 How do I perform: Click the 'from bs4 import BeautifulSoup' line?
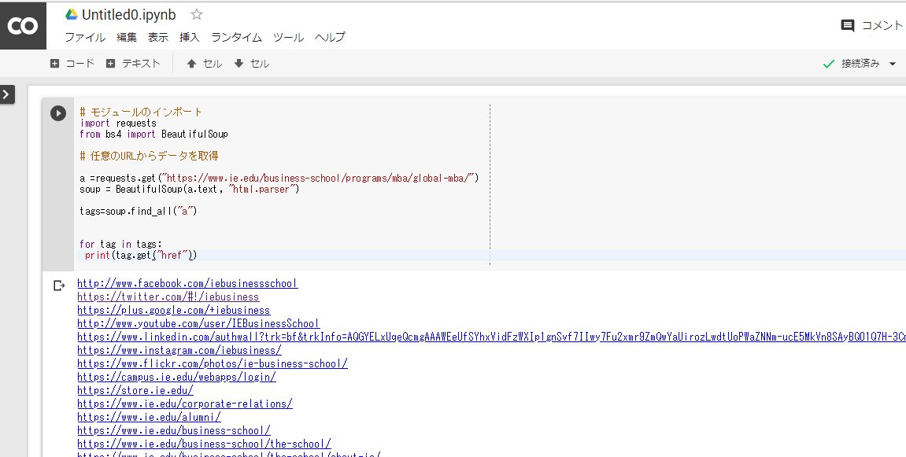(153, 134)
